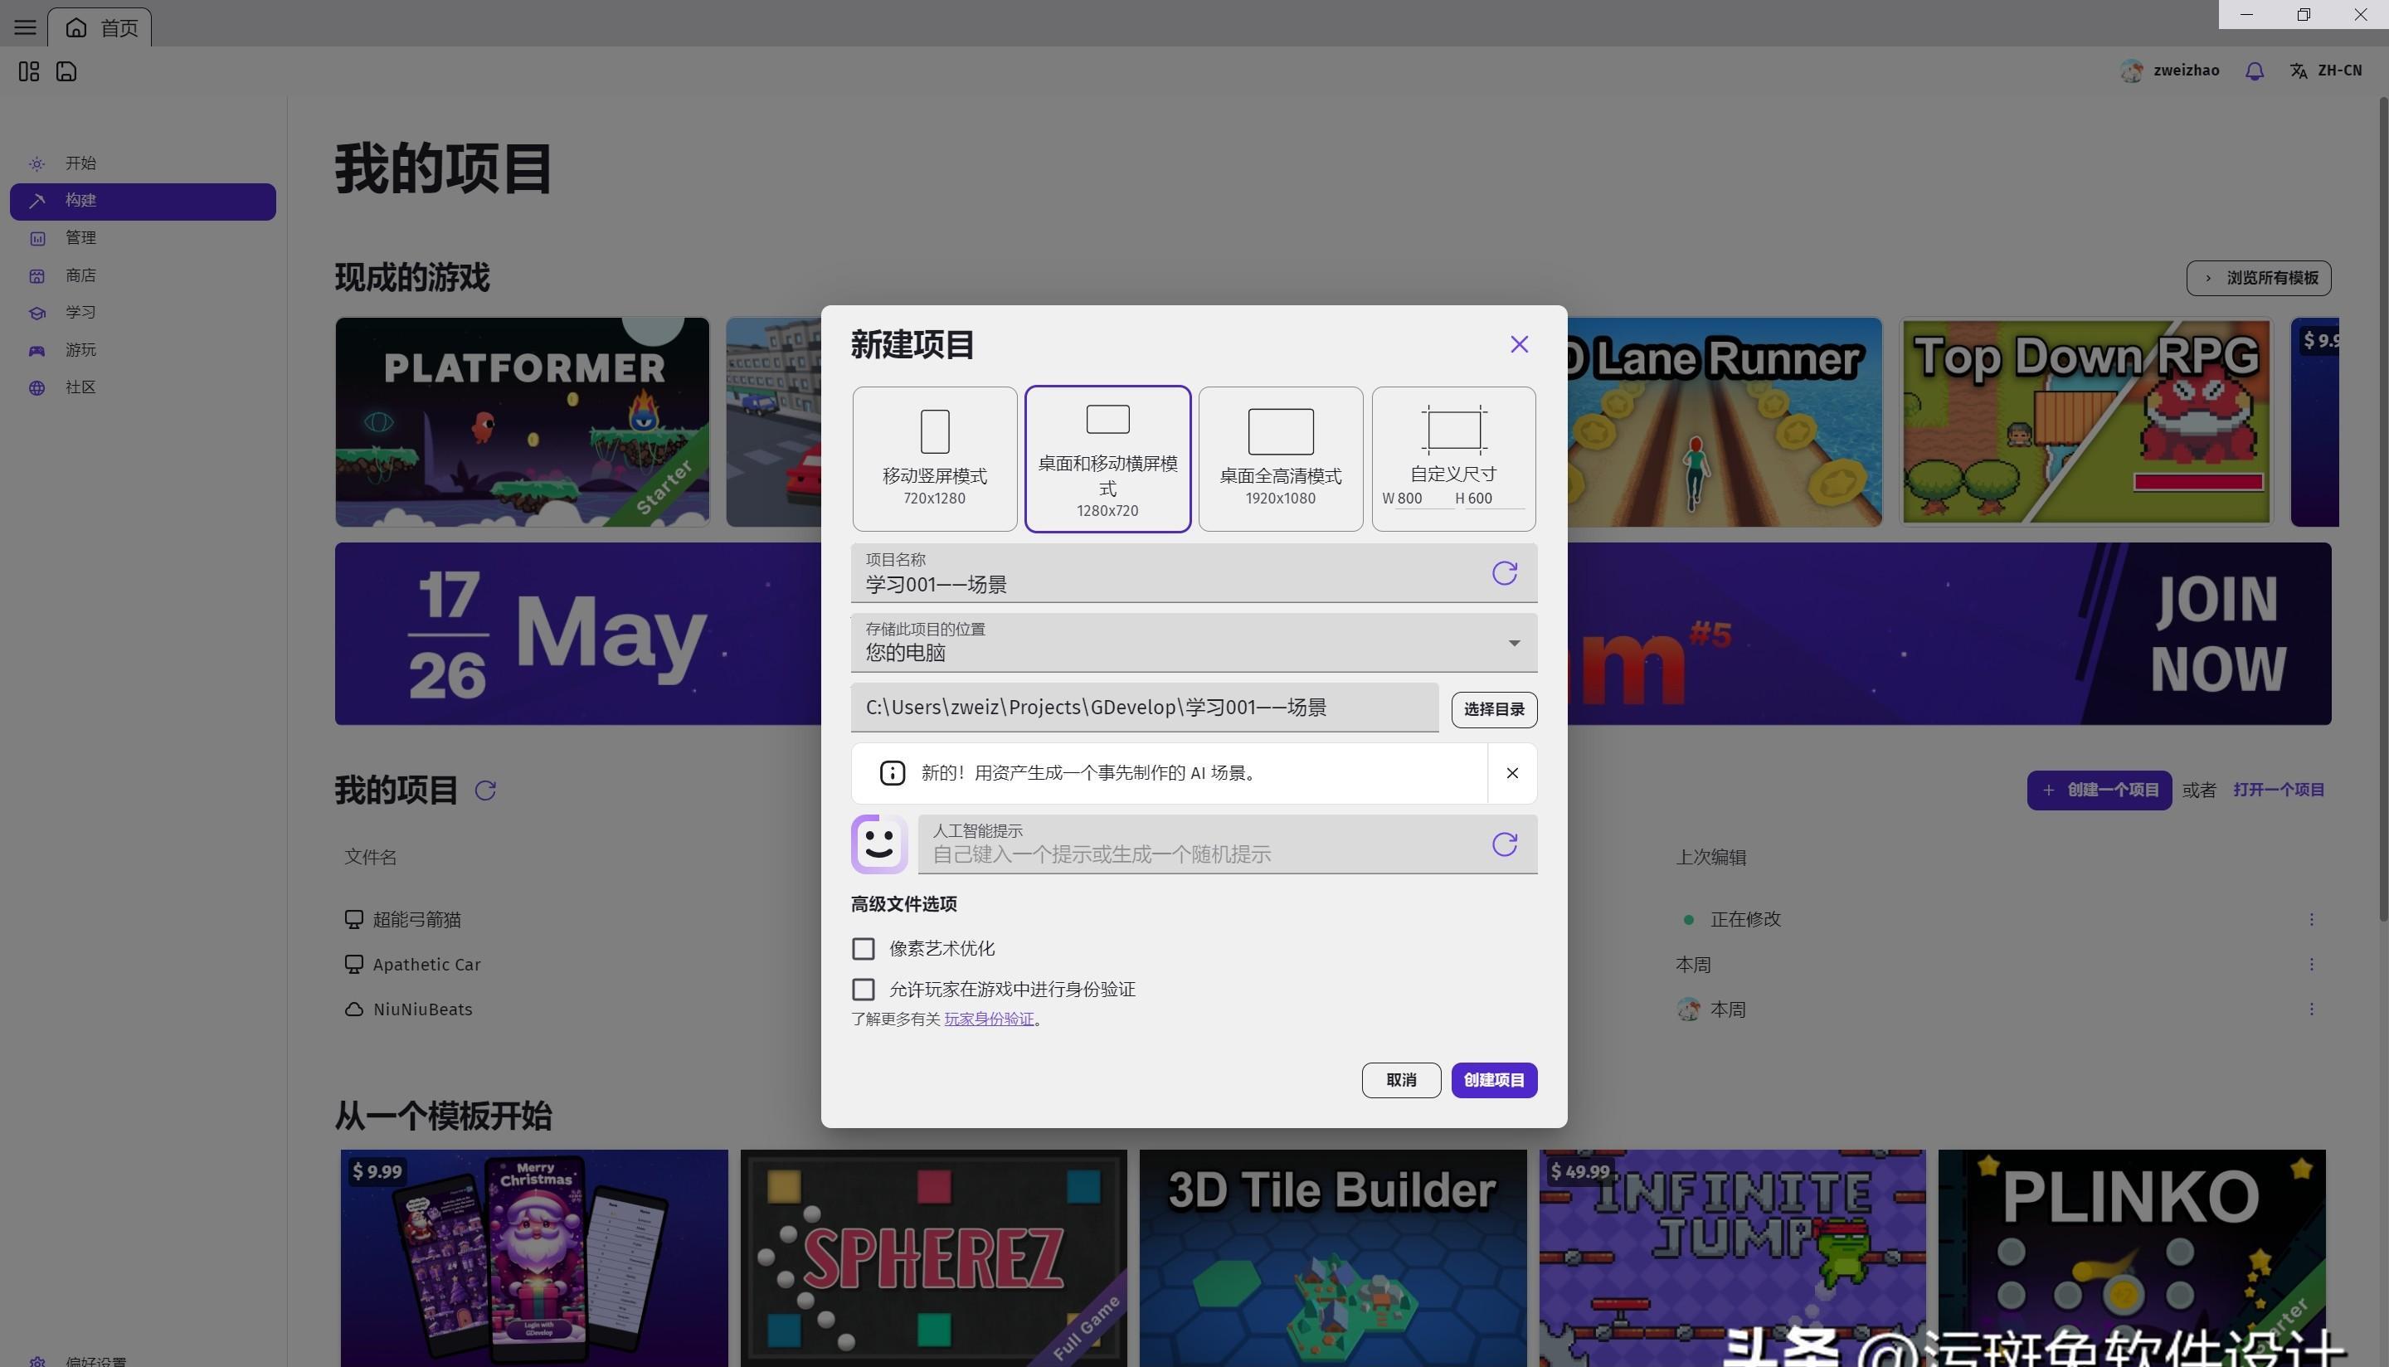Select 构建 in the sidebar
2389x1367 pixels.
[143, 201]
